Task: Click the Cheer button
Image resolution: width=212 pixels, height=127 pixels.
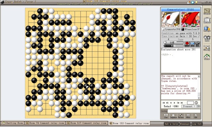Action: (x=187, y=44)
